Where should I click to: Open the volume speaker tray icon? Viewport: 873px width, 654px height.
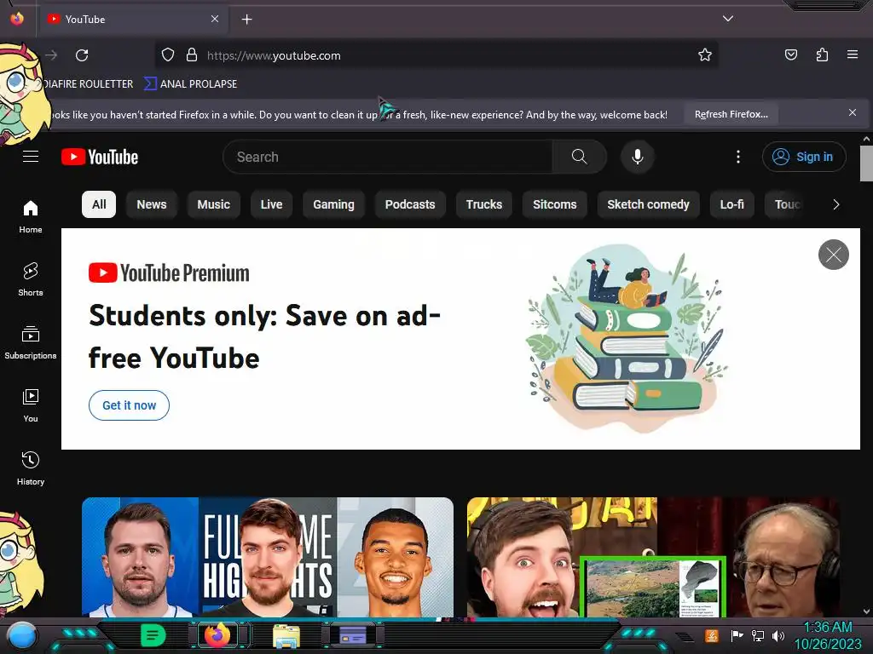[778, 635]
